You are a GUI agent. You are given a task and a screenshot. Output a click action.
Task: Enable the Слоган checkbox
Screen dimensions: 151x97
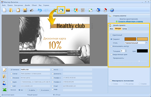pyautogui.click(x=11, y=74)
